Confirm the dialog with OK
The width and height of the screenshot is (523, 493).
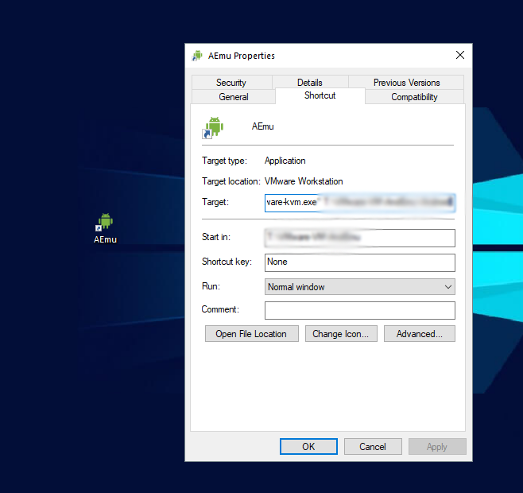[308, 447]
